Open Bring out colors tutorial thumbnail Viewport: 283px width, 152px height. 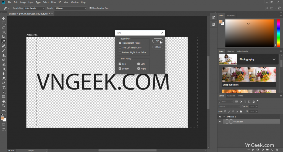coord(249,75)
